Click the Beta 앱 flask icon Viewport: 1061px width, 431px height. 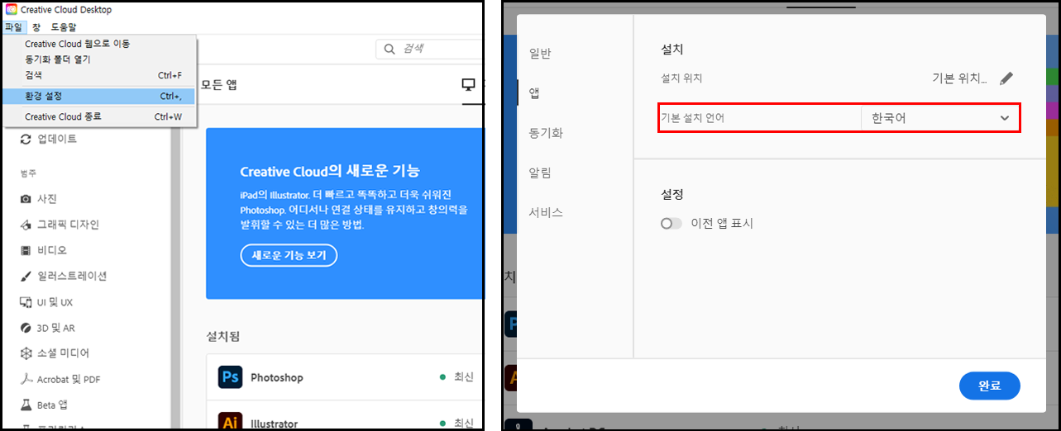coord(26,405)
